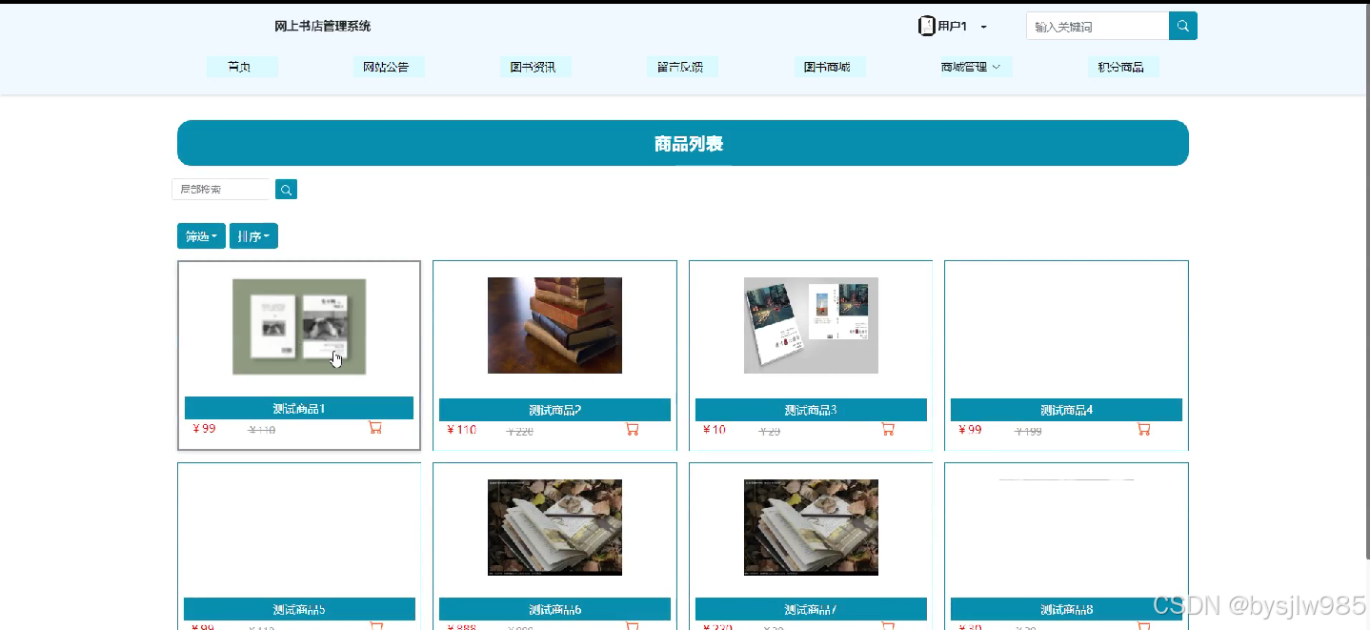The image size is (1370, 630).
Task: Open the 积分商品 page
Action: (x=1123, y=67)
